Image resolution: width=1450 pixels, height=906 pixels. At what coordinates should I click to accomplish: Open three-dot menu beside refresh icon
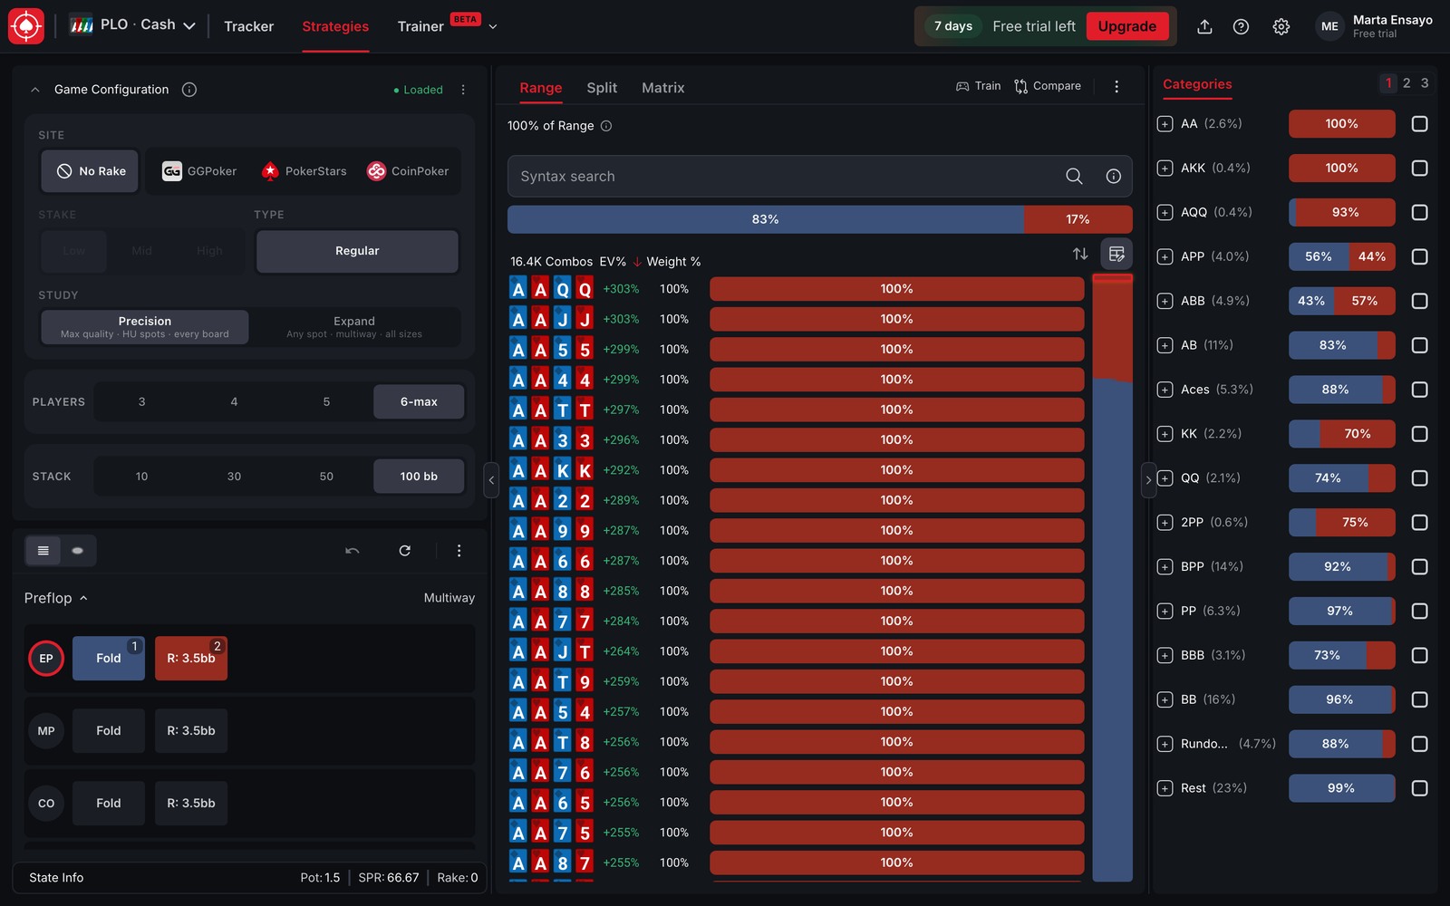pyautogui.click(x=459, y=551)
